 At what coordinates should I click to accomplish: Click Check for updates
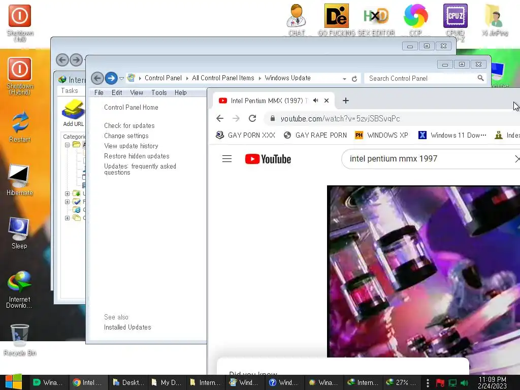coord(129,126)
